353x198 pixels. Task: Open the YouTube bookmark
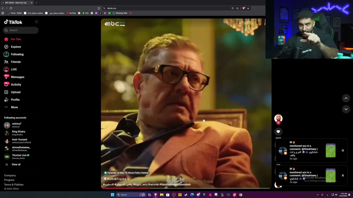pos(71,13)
